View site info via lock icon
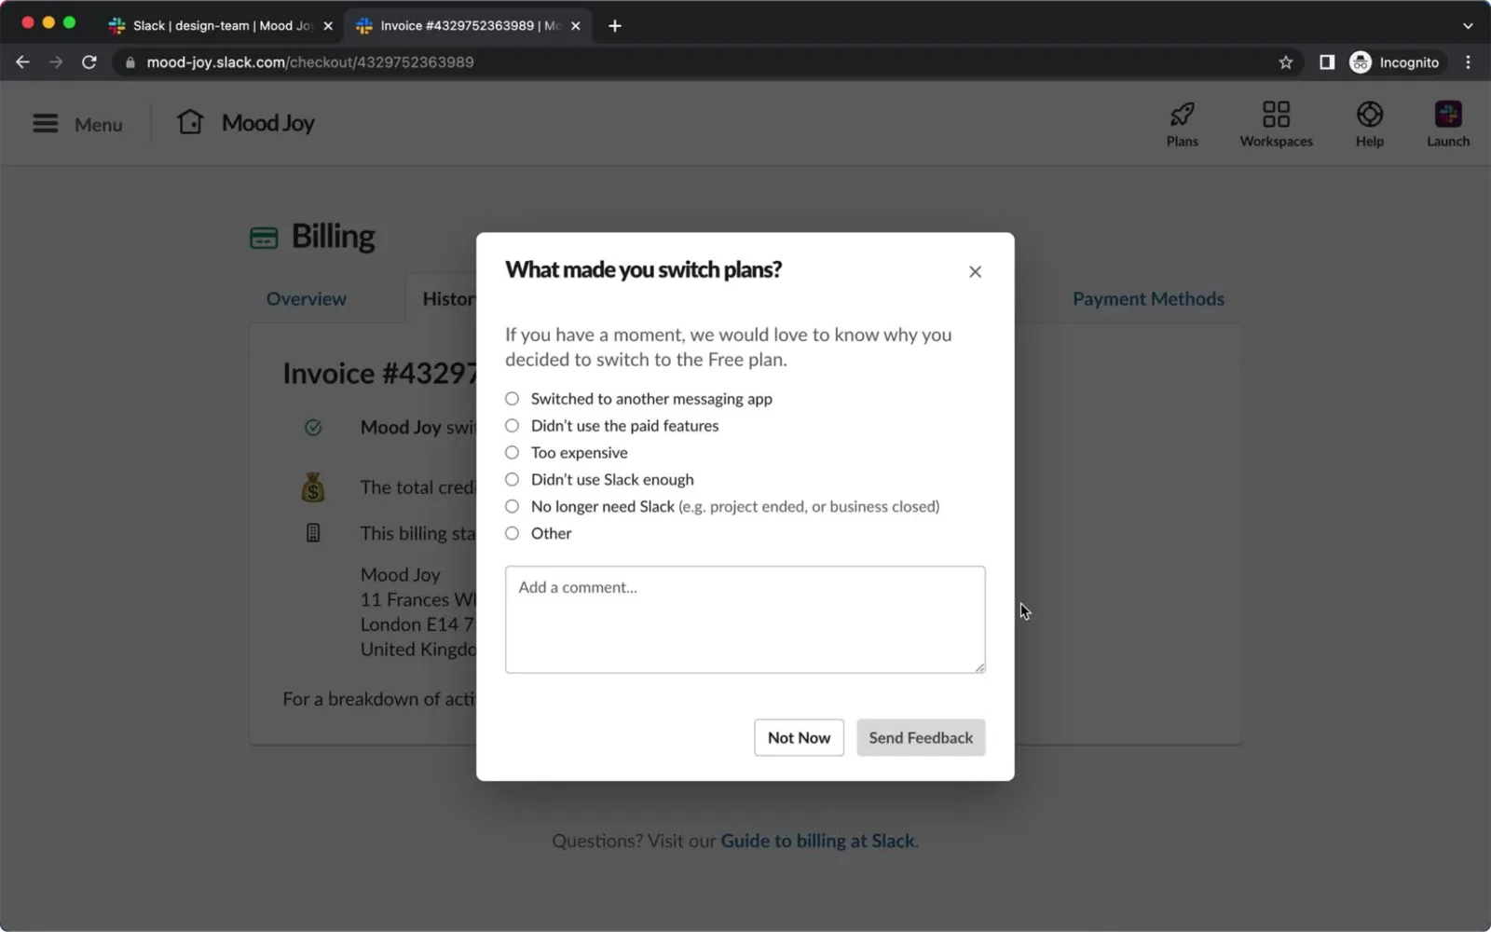Viewport: 1491px width, 932px height. (130, 62)
